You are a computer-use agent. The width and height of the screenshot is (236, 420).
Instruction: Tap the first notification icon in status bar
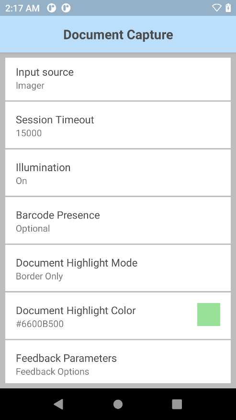pyautogui.click(x=52, y=8)
